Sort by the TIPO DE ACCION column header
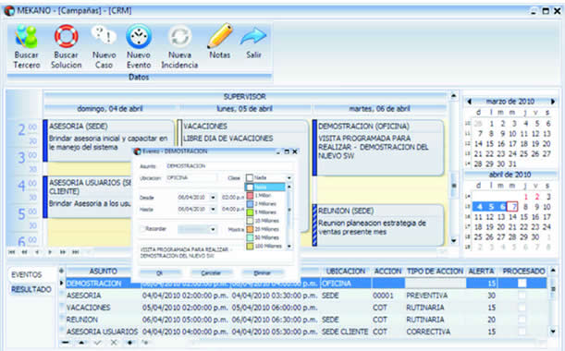The width and height of the screenshot is (565, 351). (x=435, y=271)
